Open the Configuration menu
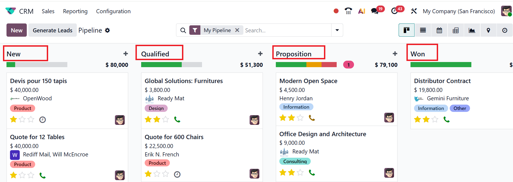Image resolution: width=513 pixels, height=182 pixels. [x=113, y=11]
